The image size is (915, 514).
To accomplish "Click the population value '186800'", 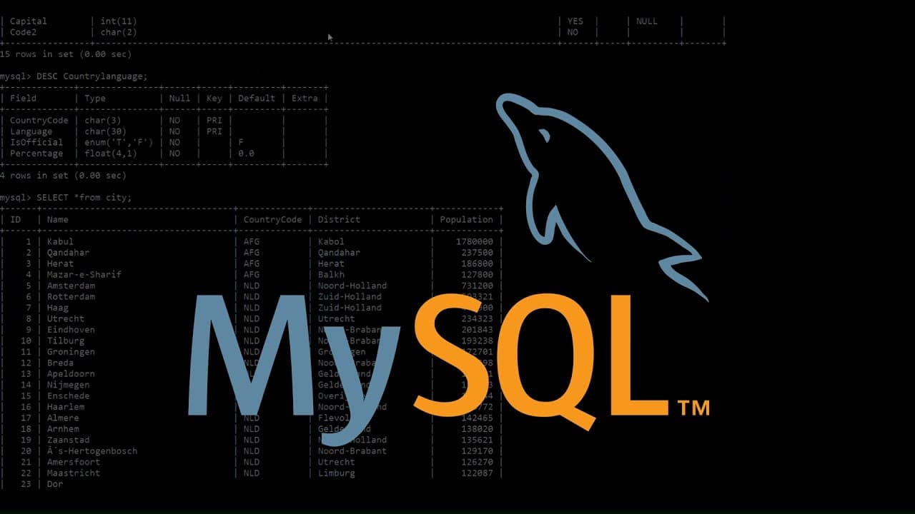I will click(478, 264).
